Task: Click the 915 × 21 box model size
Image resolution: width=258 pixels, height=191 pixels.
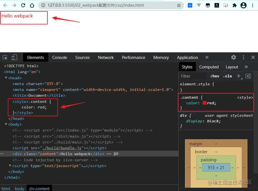Action: pos(216,167)
